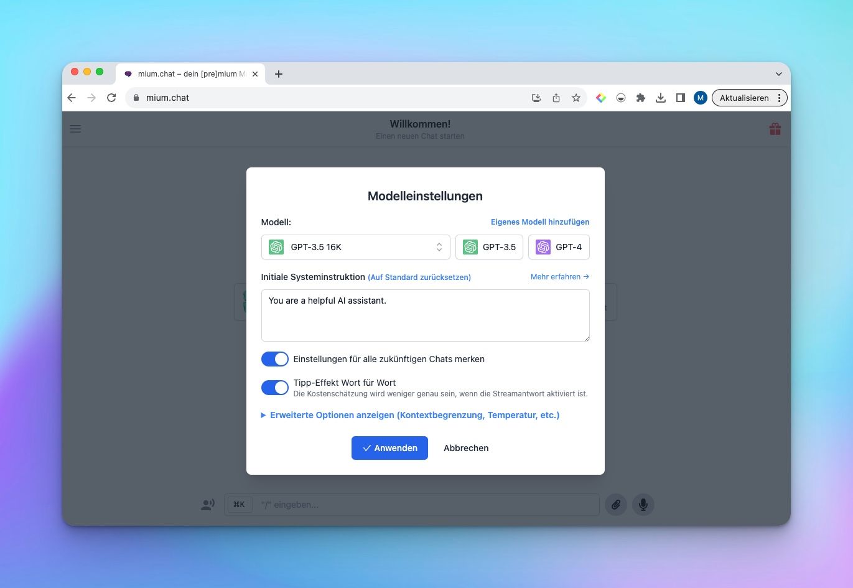Image resolution: width=853 pixels, height=588 pixels.
Task: Toggle Einstellungen für alle zukünftigen Chats merken
Action: 275,359
